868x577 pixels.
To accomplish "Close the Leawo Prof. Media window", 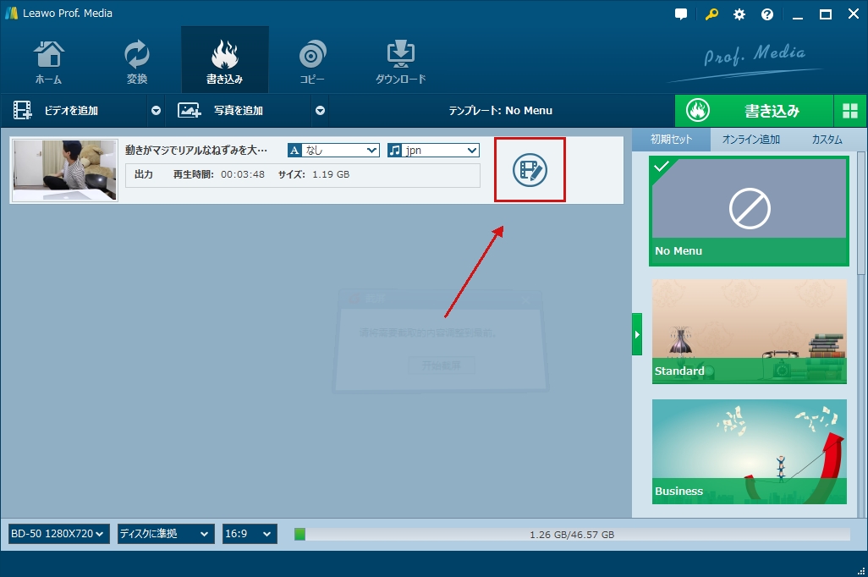I will click(854, 14).
